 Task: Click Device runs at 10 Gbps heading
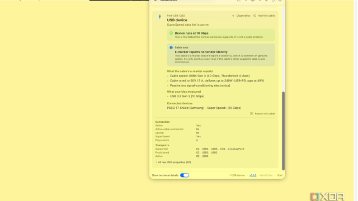coord(191,33)
